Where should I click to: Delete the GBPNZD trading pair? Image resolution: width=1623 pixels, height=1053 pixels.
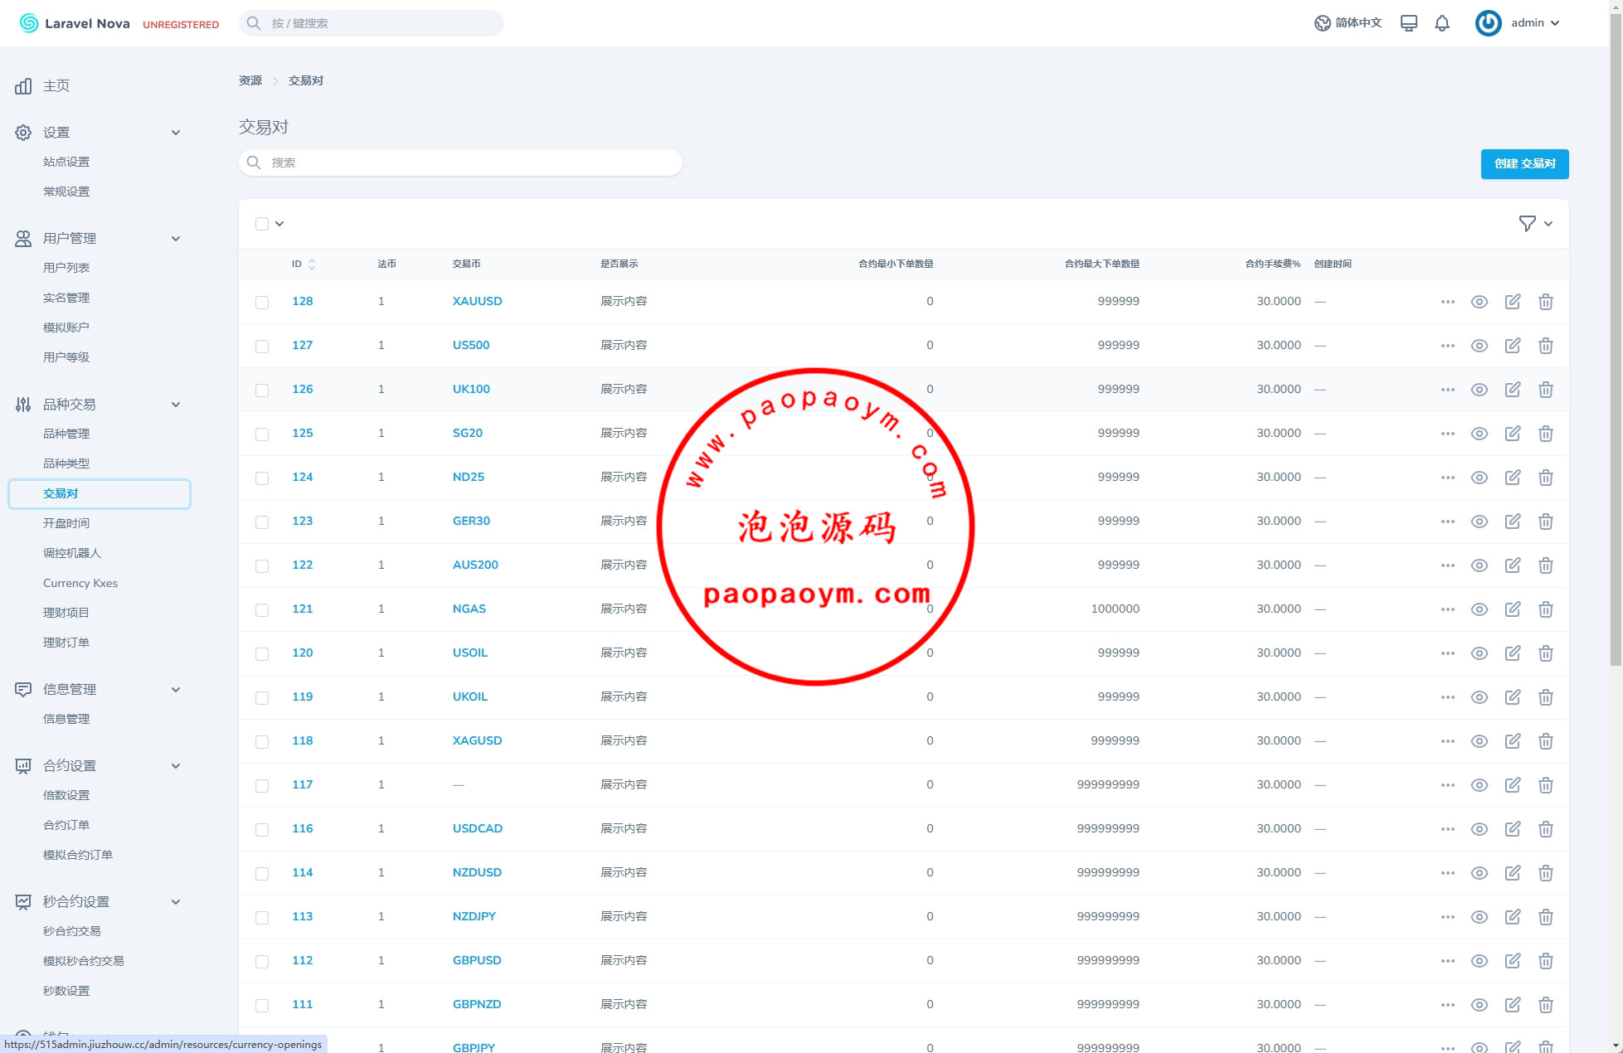[1546, 1005]
